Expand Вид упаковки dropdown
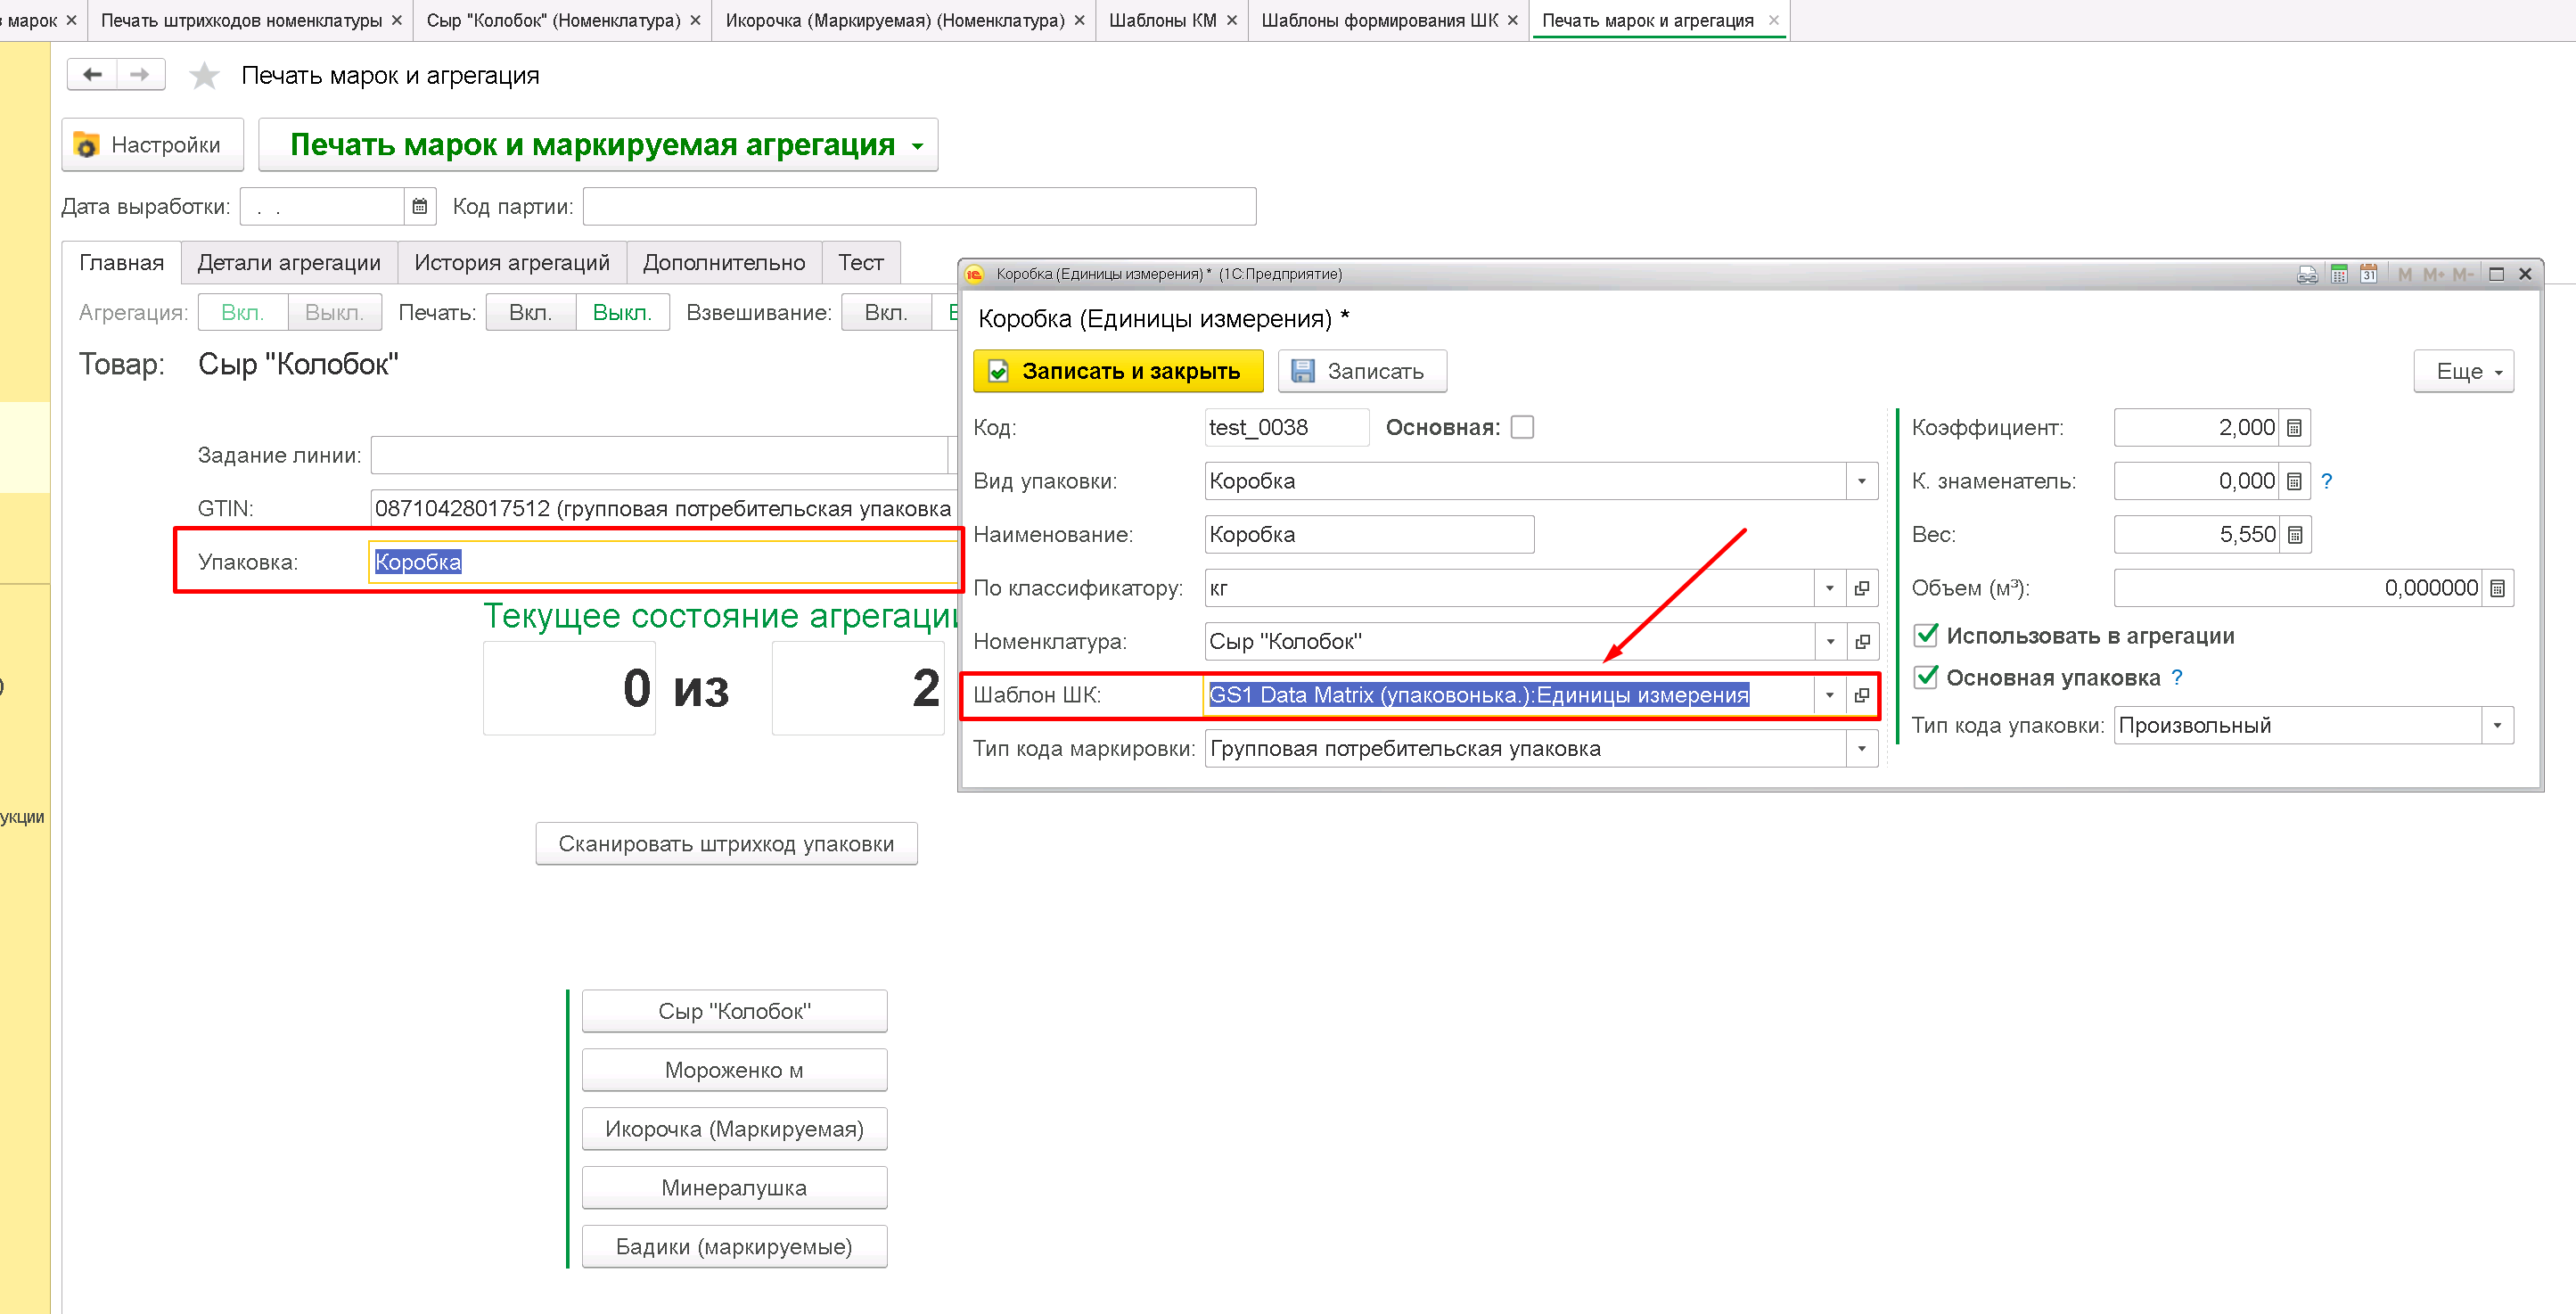This screenshot has width=2576, height=1314. 1861,481
